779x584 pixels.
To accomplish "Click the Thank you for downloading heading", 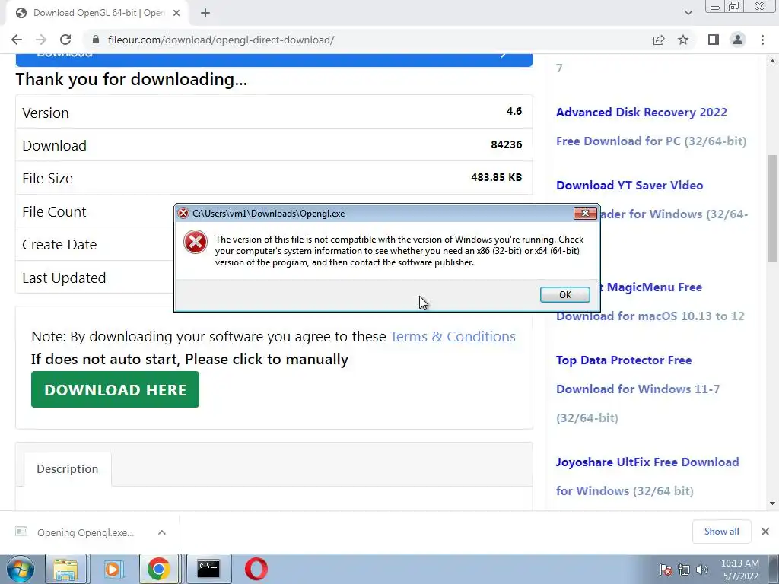I will point(132,79).
